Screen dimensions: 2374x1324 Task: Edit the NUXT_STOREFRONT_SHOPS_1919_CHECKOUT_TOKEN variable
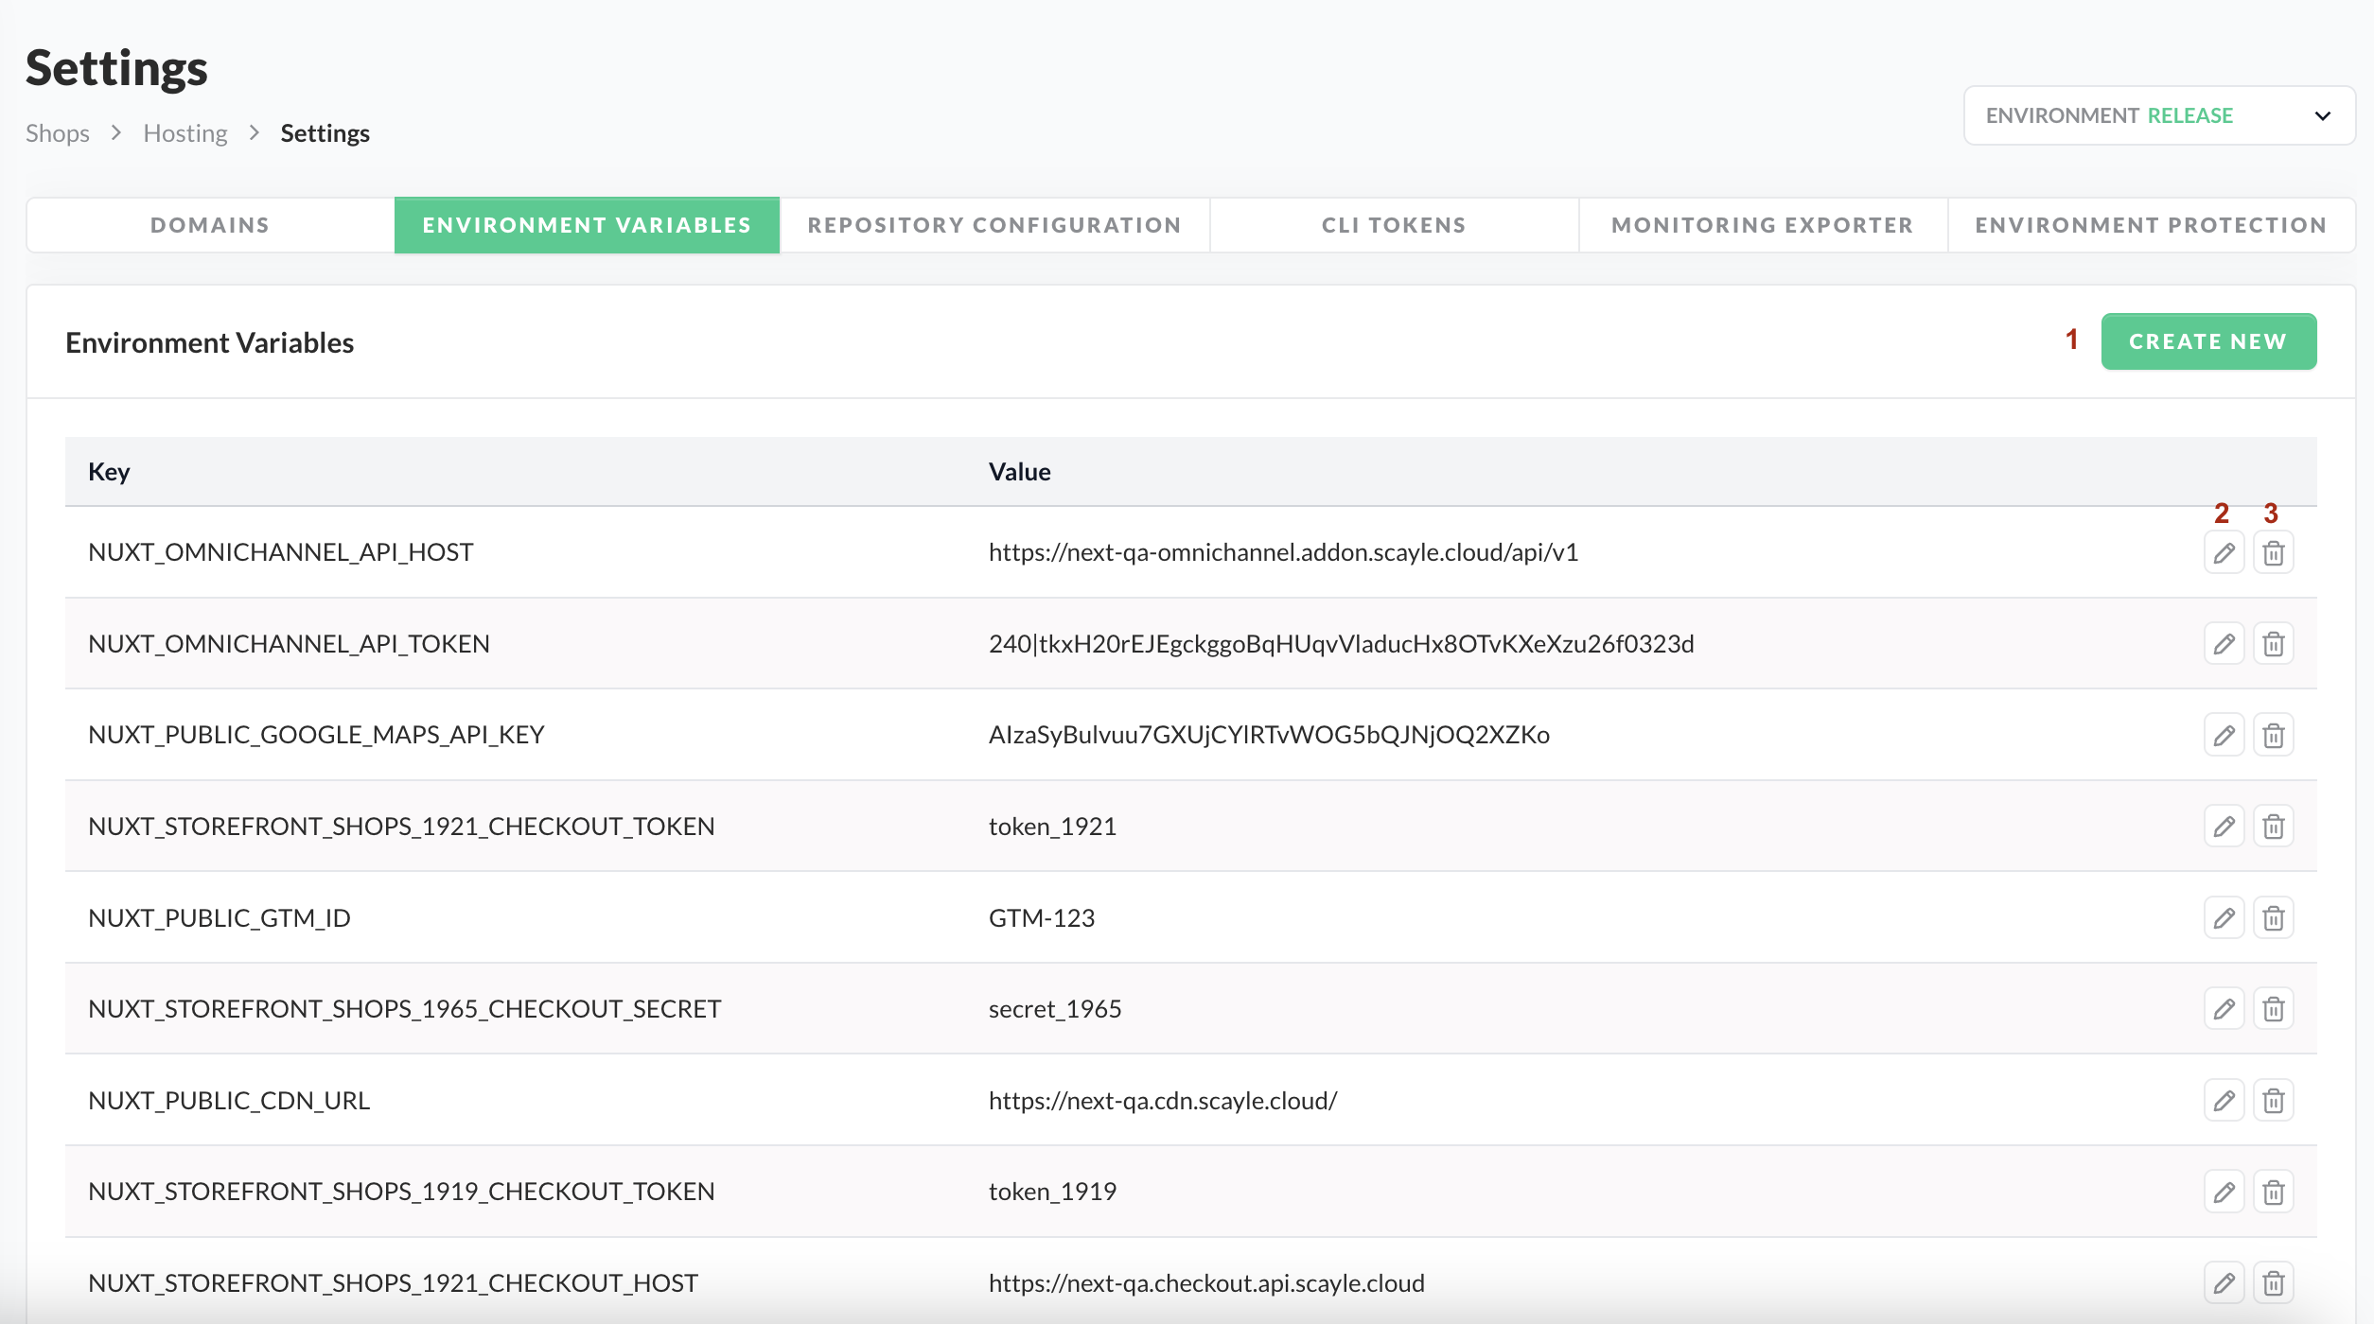(2224, 1192)
